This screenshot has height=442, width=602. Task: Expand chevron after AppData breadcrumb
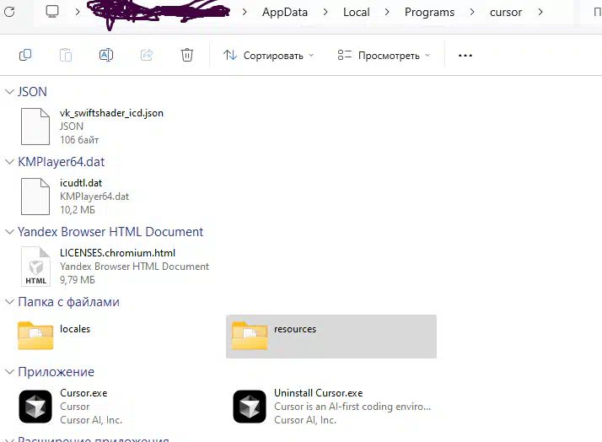pos(325,12)
